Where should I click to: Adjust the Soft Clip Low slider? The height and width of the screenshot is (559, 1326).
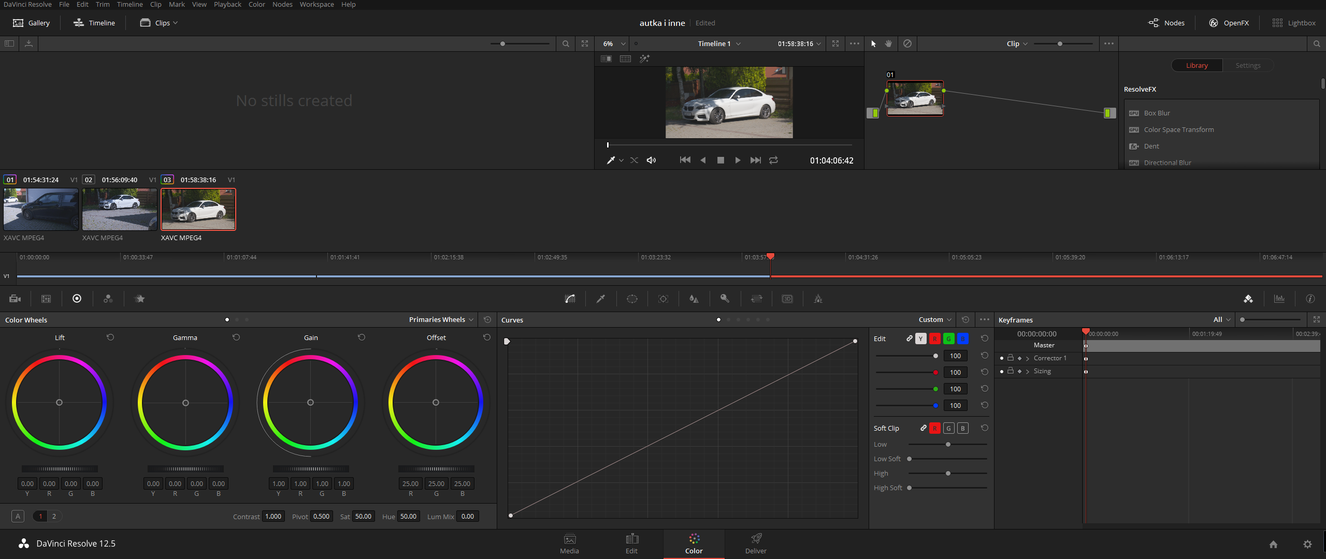tap(947, 445)
